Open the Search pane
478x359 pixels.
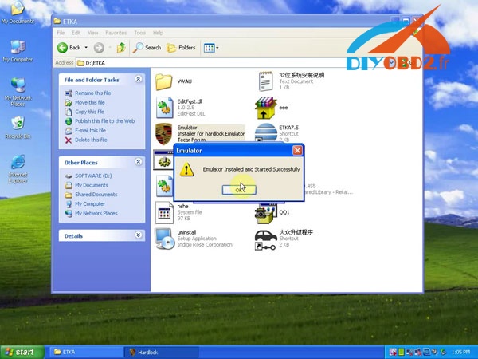(x=147, y=48)
